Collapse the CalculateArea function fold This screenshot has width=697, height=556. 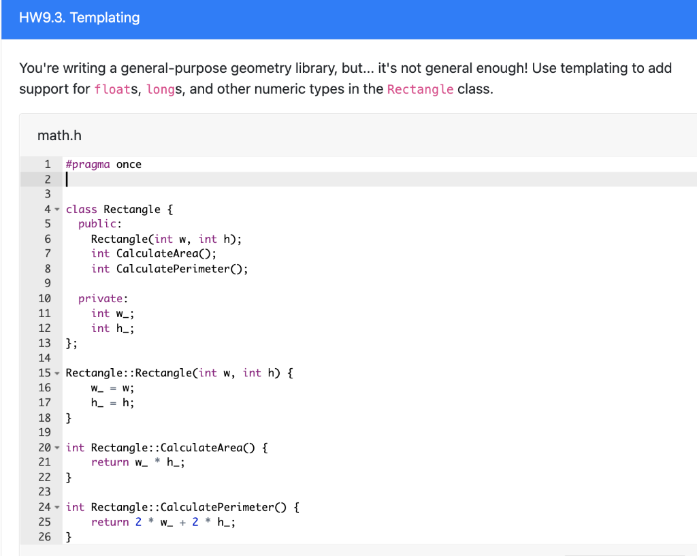56,447
